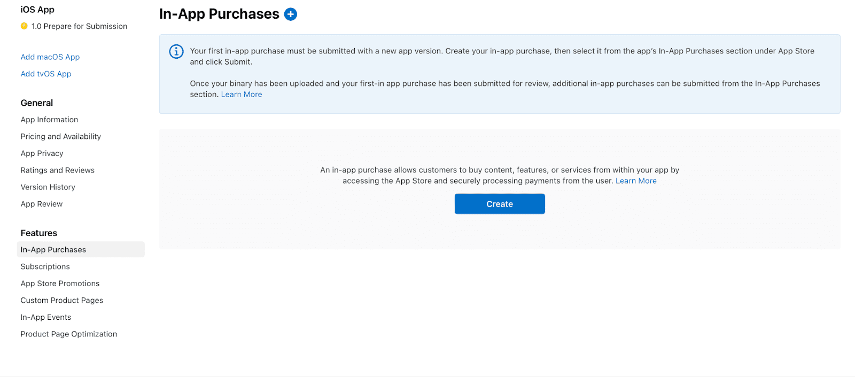
Task: Navigate to Custom Product Pages
Action: coord(61,300)
